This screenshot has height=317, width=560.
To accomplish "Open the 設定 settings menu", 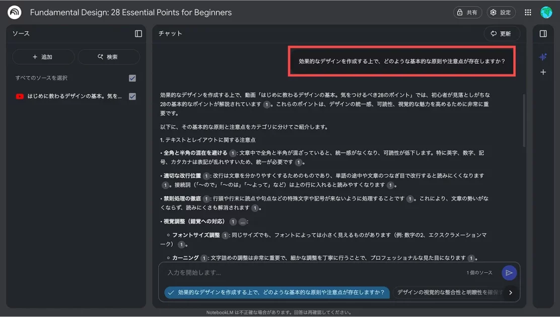I will click(x=500, y=13).
